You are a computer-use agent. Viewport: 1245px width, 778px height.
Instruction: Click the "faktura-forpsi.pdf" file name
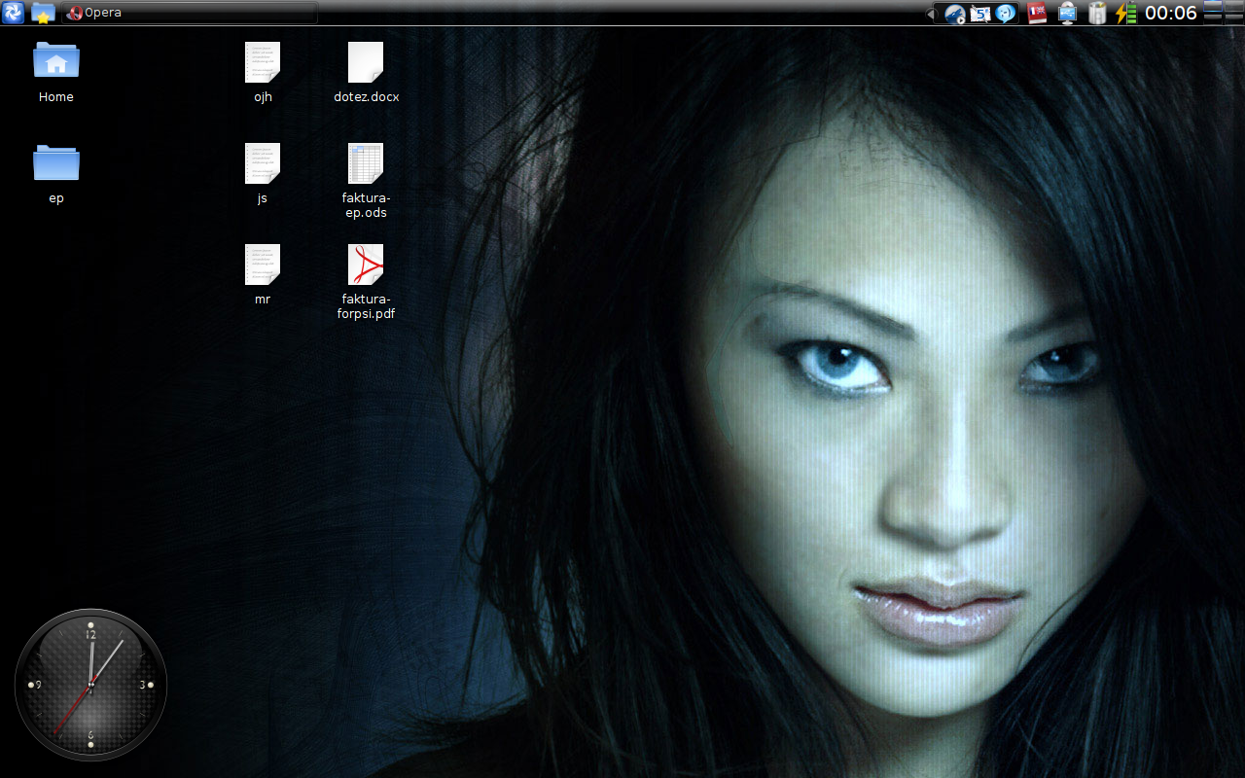366,306
